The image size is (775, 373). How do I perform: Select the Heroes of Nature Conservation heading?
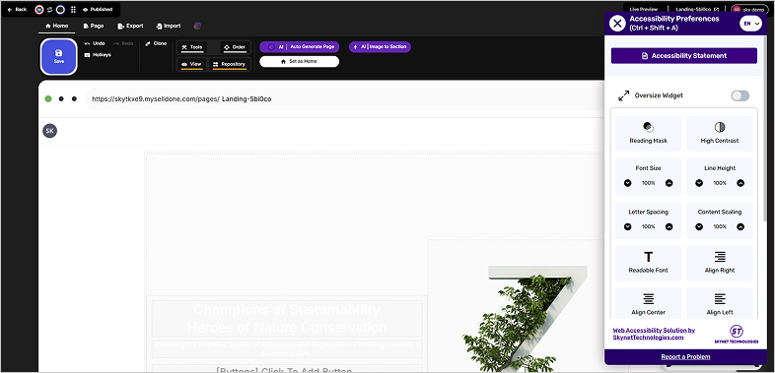[287, 327]
